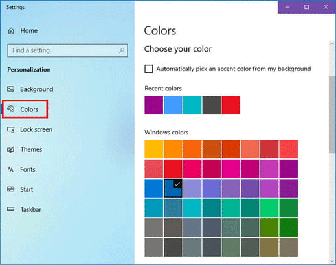Select the salmon swatch in first row
Screen dimensions: 336x265
coord(250,149)
